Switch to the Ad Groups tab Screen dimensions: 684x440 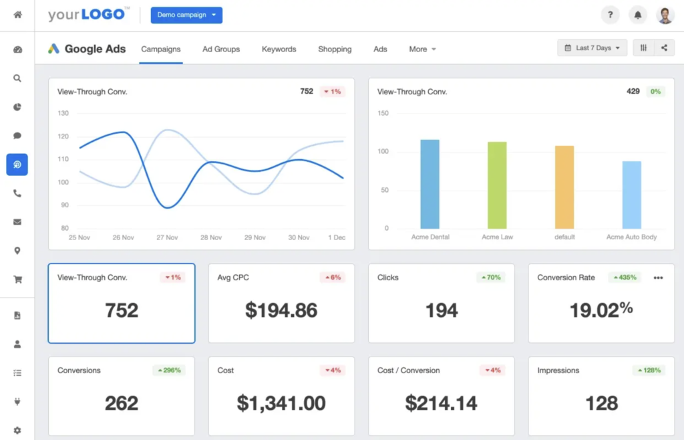pyautogui.click(x=221, y=49)
